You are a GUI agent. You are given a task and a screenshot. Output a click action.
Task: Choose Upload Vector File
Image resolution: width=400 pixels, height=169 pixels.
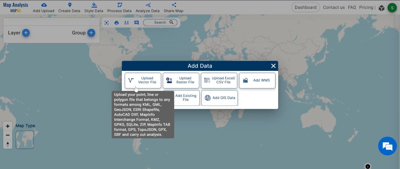coord(143,80)
